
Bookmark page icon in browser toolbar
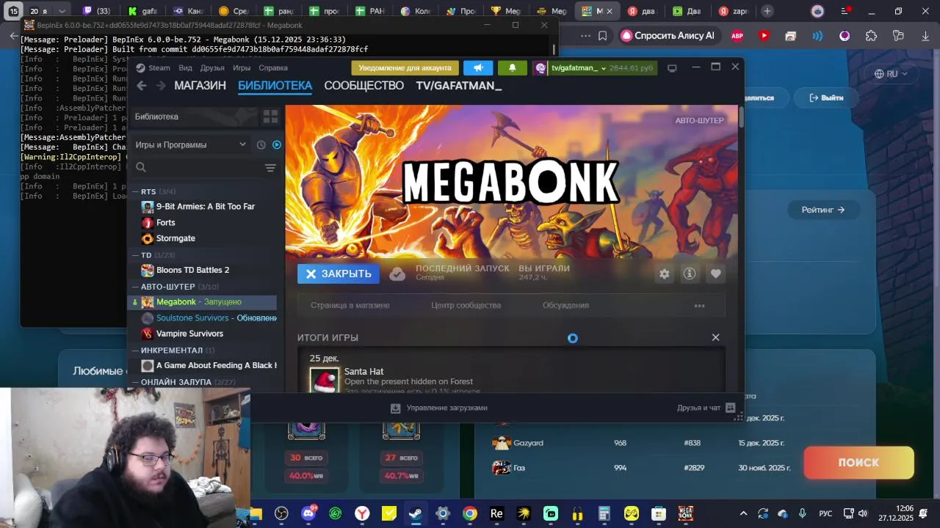pos(602,35)
